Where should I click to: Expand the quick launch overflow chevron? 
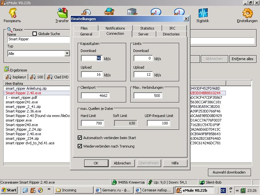pyautogui.click(x=49, y=189)
